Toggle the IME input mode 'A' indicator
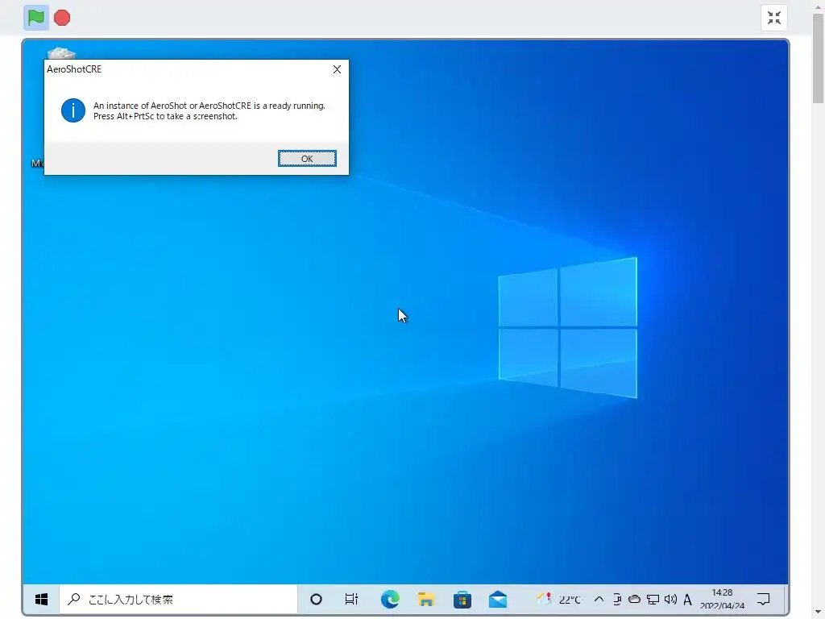Viewport: 825px width, 619px height. click(x=687, y=599)
